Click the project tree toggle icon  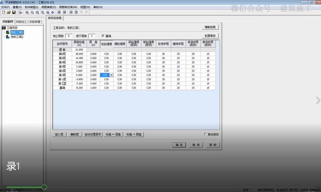(21, 12)
